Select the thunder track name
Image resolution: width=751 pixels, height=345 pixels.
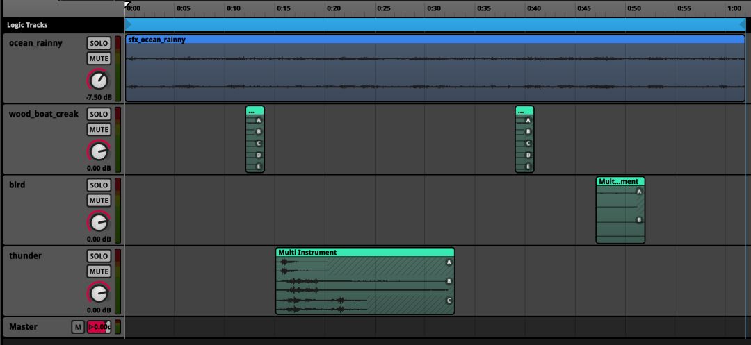click(26, 255)
